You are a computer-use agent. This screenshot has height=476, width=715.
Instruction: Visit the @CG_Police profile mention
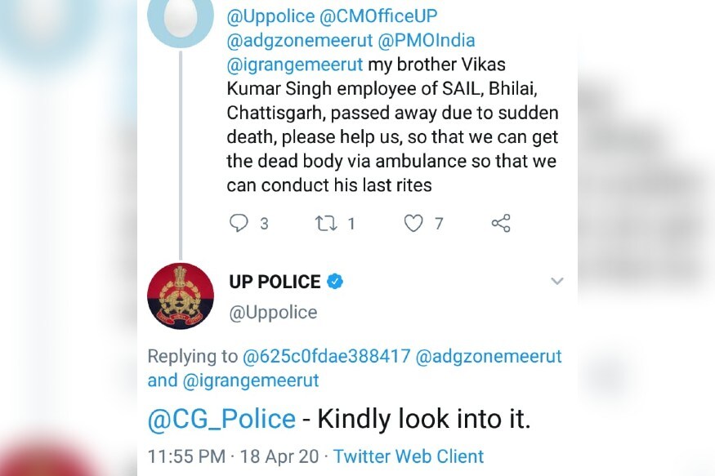coord(221,419)
